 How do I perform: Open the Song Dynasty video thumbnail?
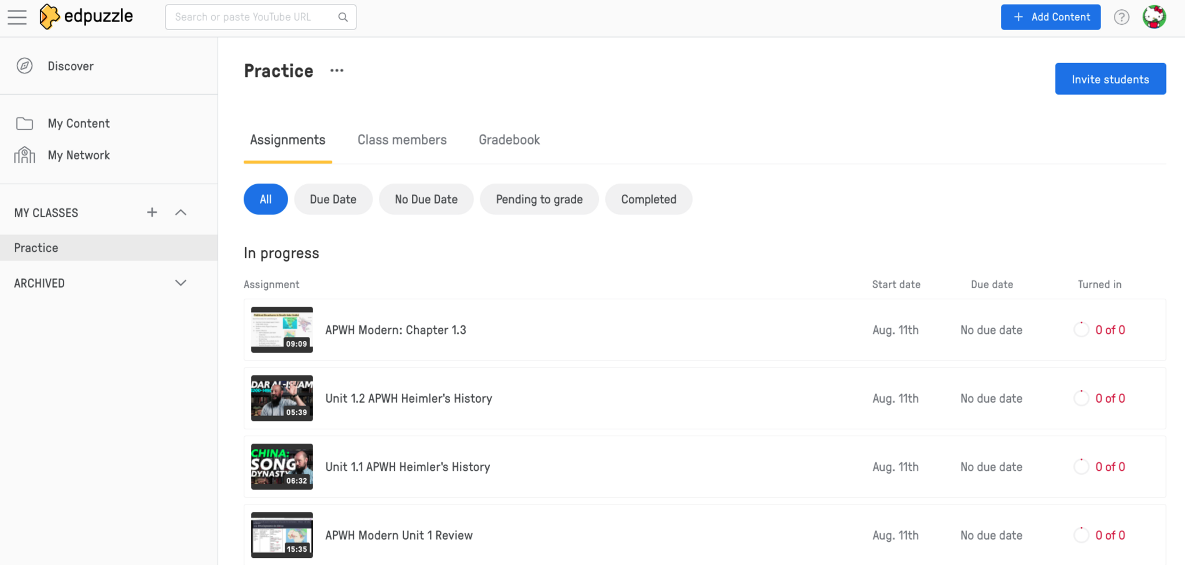pos(282,467)
